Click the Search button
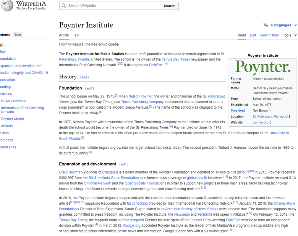Viewport: 298px width, 236px height. coord(170,6)
